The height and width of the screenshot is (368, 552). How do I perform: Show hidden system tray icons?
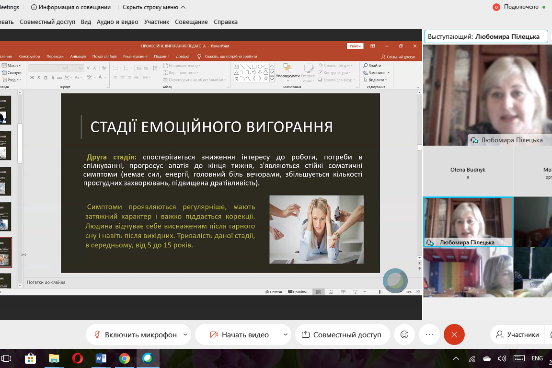point(456,358)
